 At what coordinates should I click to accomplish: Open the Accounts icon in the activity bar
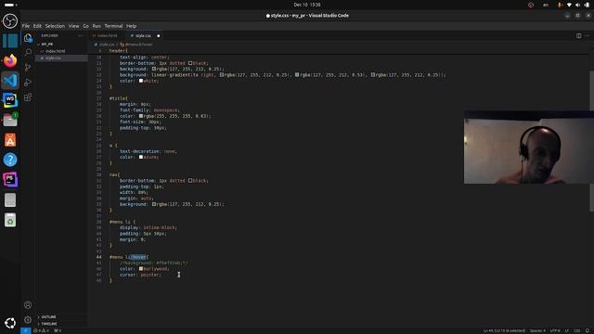(x=28, y=305)
